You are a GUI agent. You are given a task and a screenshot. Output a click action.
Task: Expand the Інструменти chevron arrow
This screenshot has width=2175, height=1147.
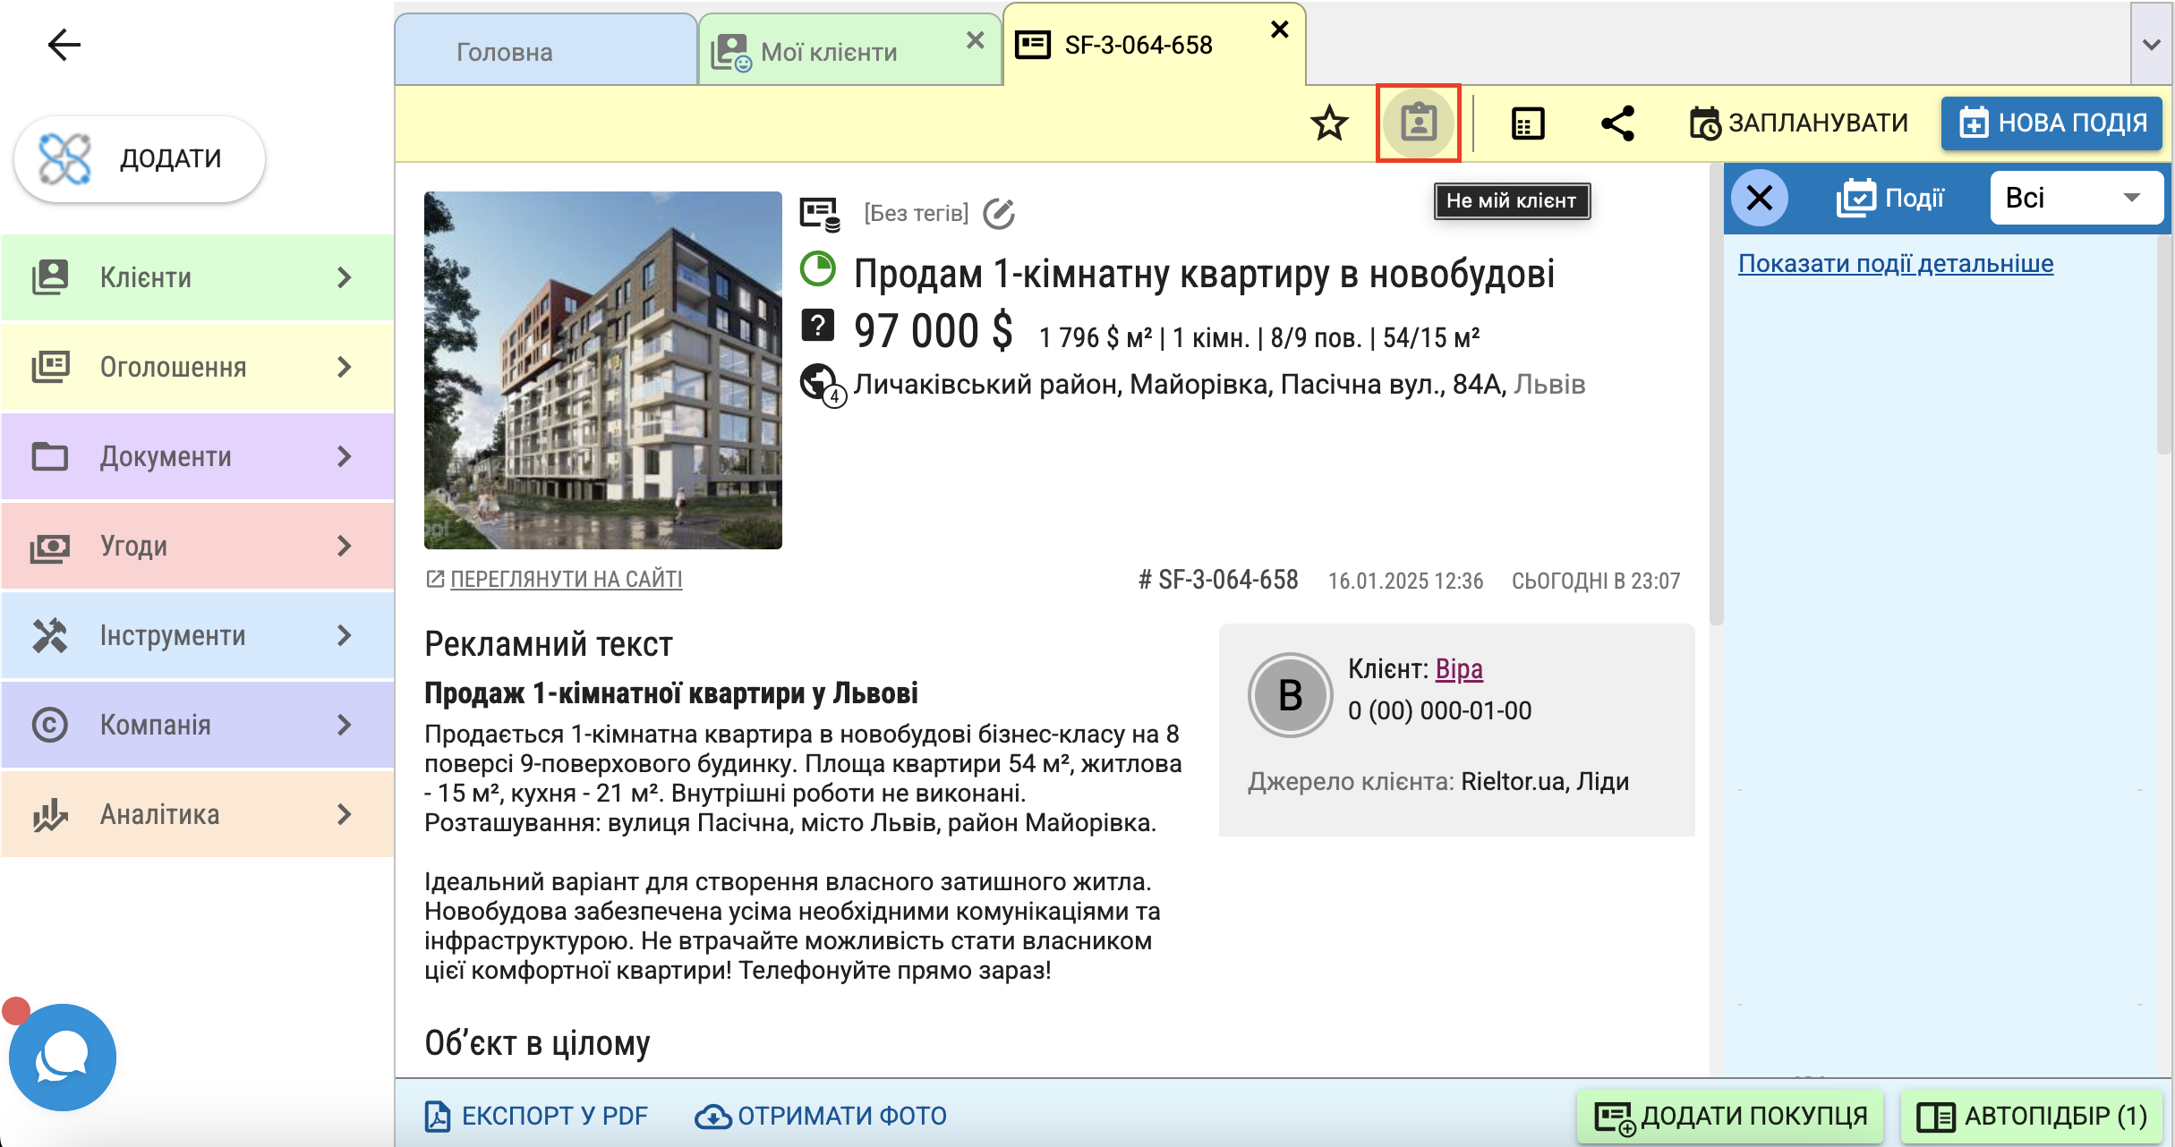click(x=345, y=635)
